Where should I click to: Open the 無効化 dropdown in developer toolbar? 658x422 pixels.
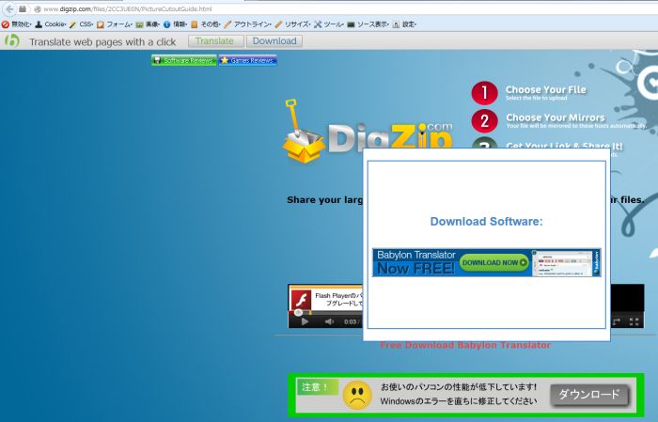point(18,23)
